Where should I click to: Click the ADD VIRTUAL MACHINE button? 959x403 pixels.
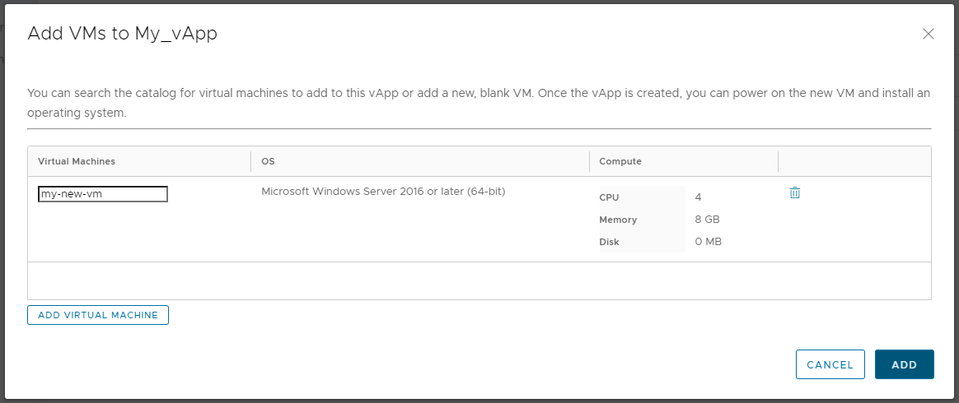tap(98, 315)
